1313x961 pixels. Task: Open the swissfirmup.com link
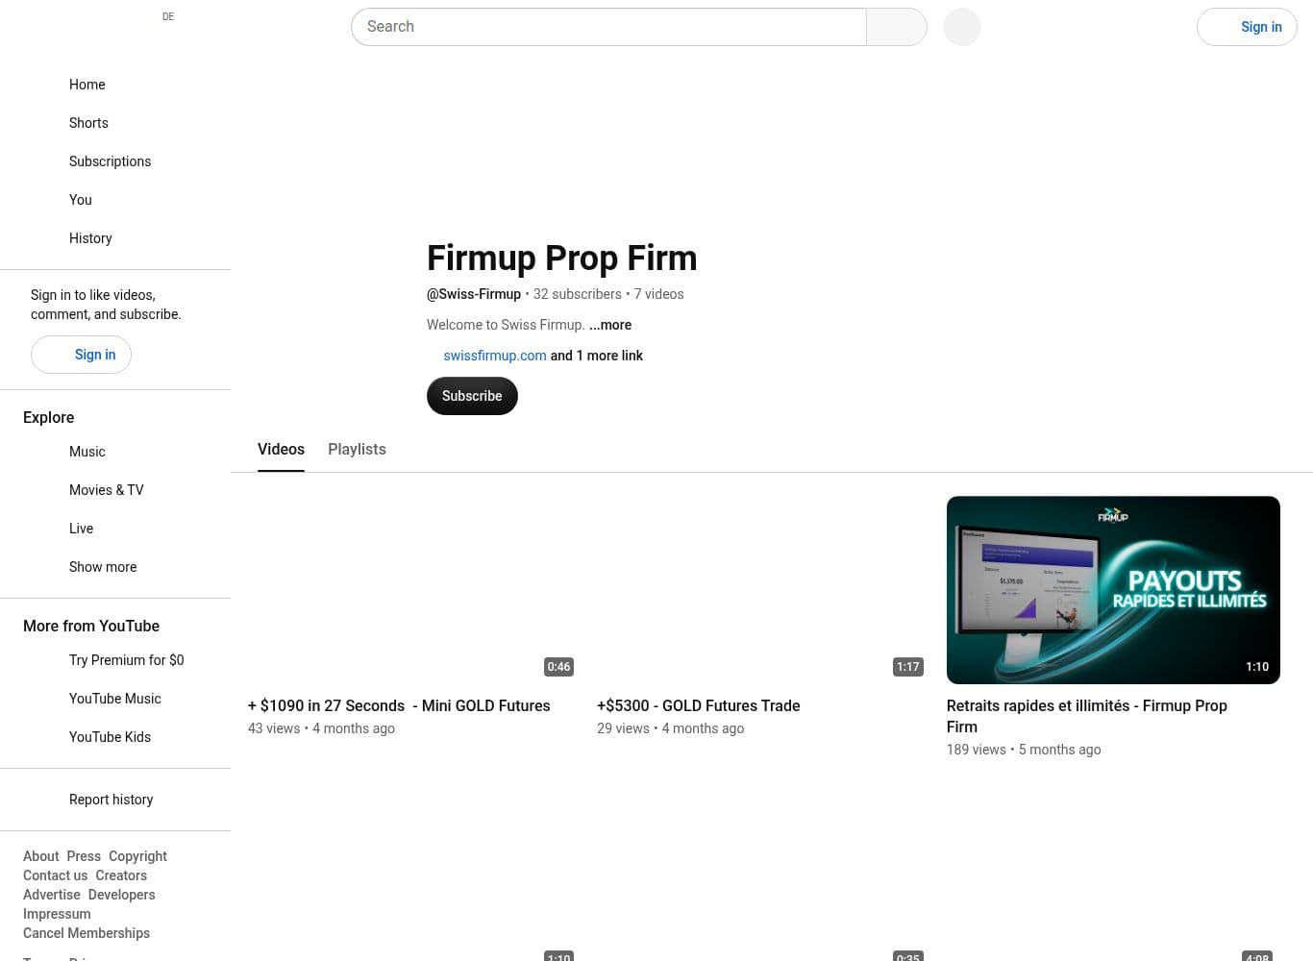[x=495, y=356]
